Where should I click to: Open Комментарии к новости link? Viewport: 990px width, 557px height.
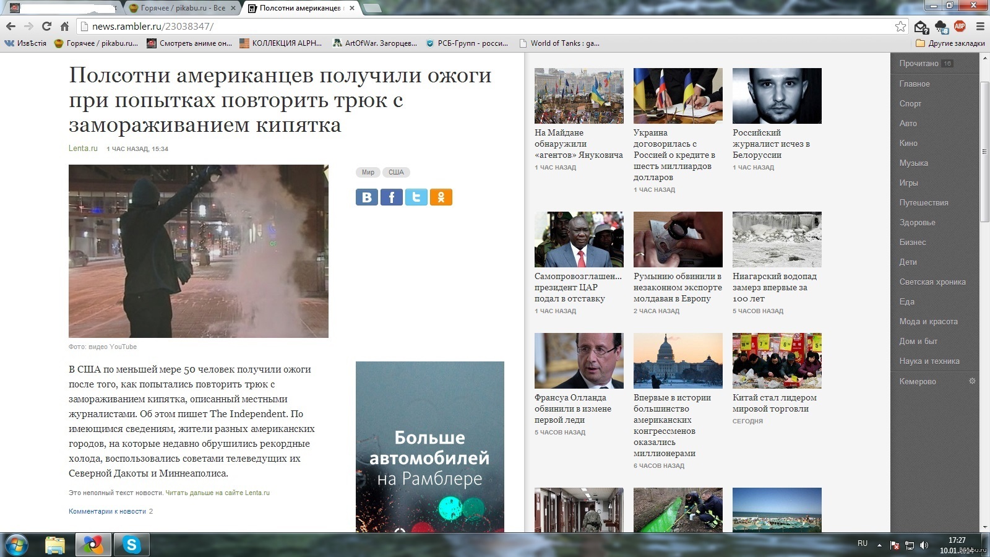point(107,511)
